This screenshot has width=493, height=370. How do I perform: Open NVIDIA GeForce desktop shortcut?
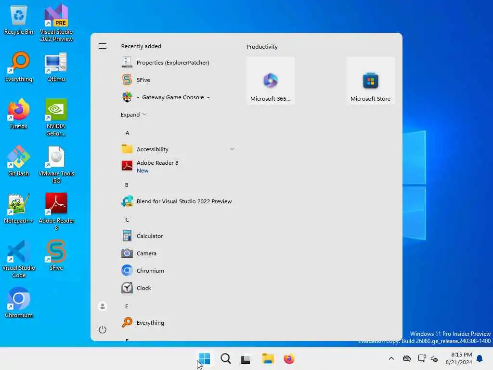(56, 117)
